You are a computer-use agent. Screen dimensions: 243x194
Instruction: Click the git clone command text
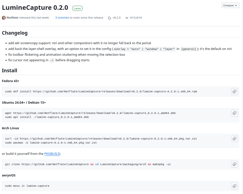88,164
